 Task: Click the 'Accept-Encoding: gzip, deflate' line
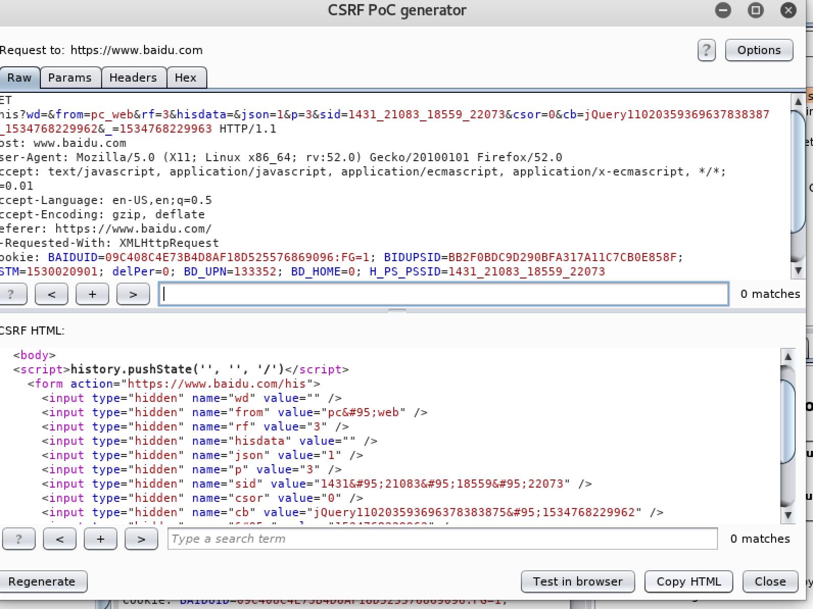pyautogui.click(x=102, y=214)
